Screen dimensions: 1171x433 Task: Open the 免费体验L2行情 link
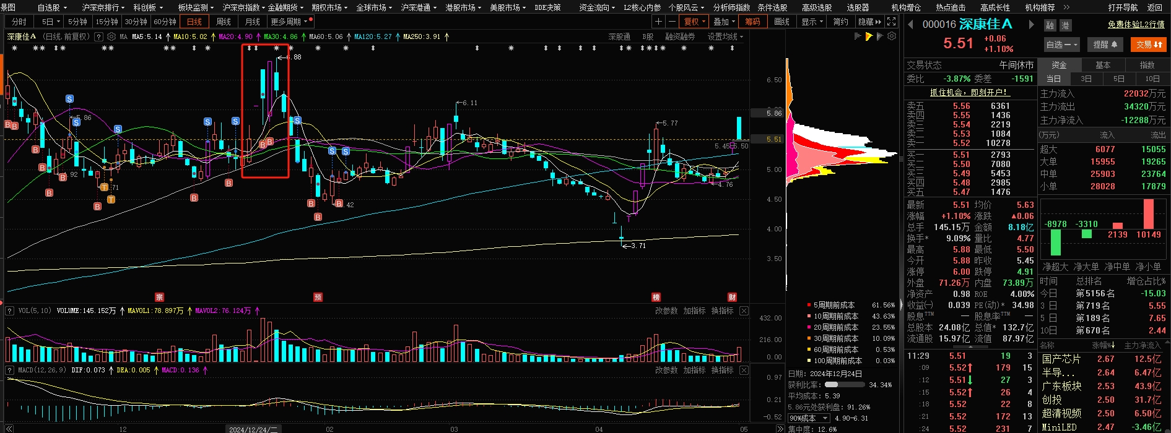(x=1136, y=25)
